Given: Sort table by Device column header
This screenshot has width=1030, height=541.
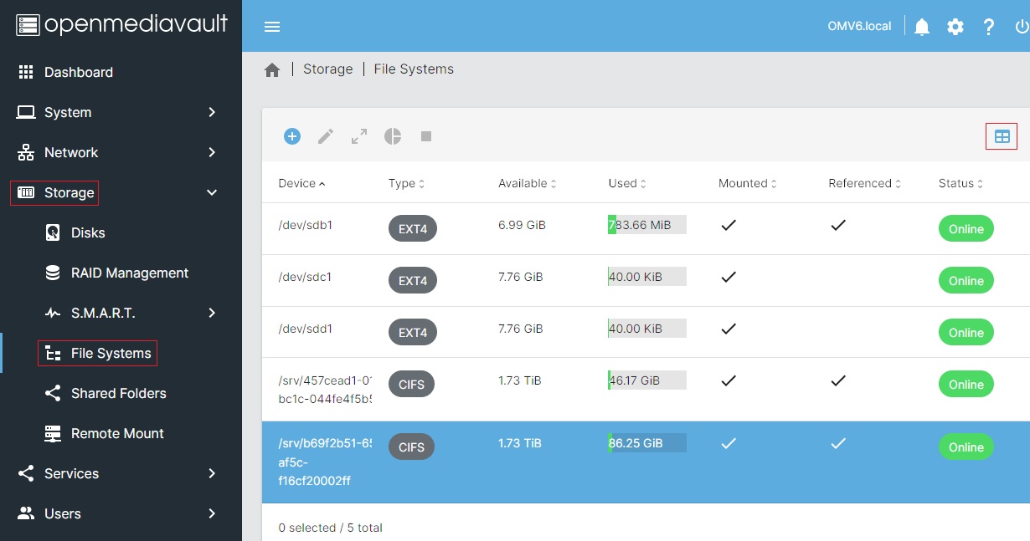Looking at the screenshot, I should click(x=297, y=183).
